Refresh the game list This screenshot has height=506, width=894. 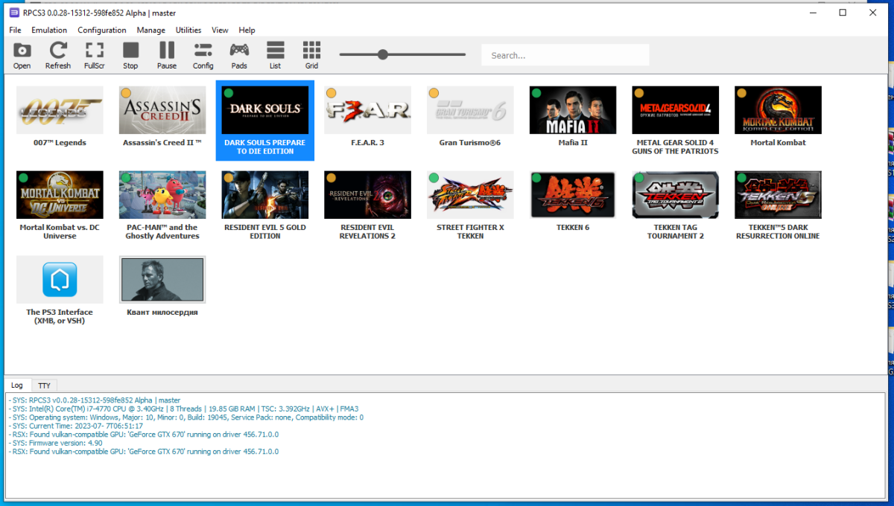coord(58,55)
